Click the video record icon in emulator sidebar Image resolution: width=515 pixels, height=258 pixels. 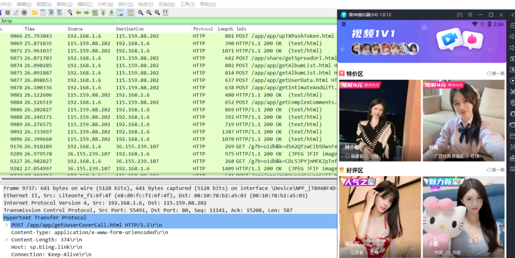click(x=512, y=80)
